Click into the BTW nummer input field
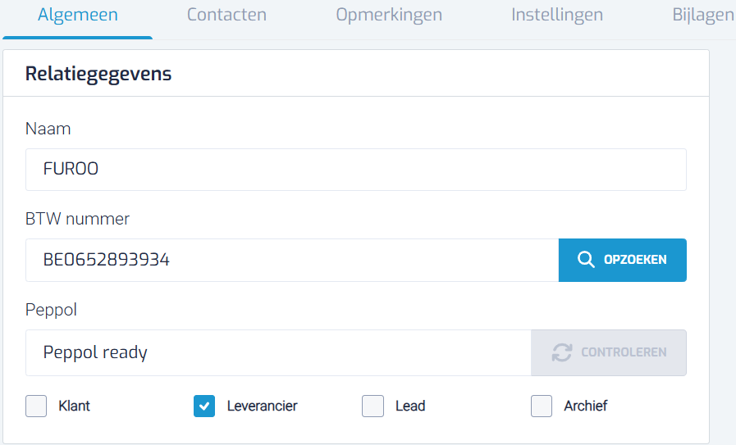 [x=292, y=261]
